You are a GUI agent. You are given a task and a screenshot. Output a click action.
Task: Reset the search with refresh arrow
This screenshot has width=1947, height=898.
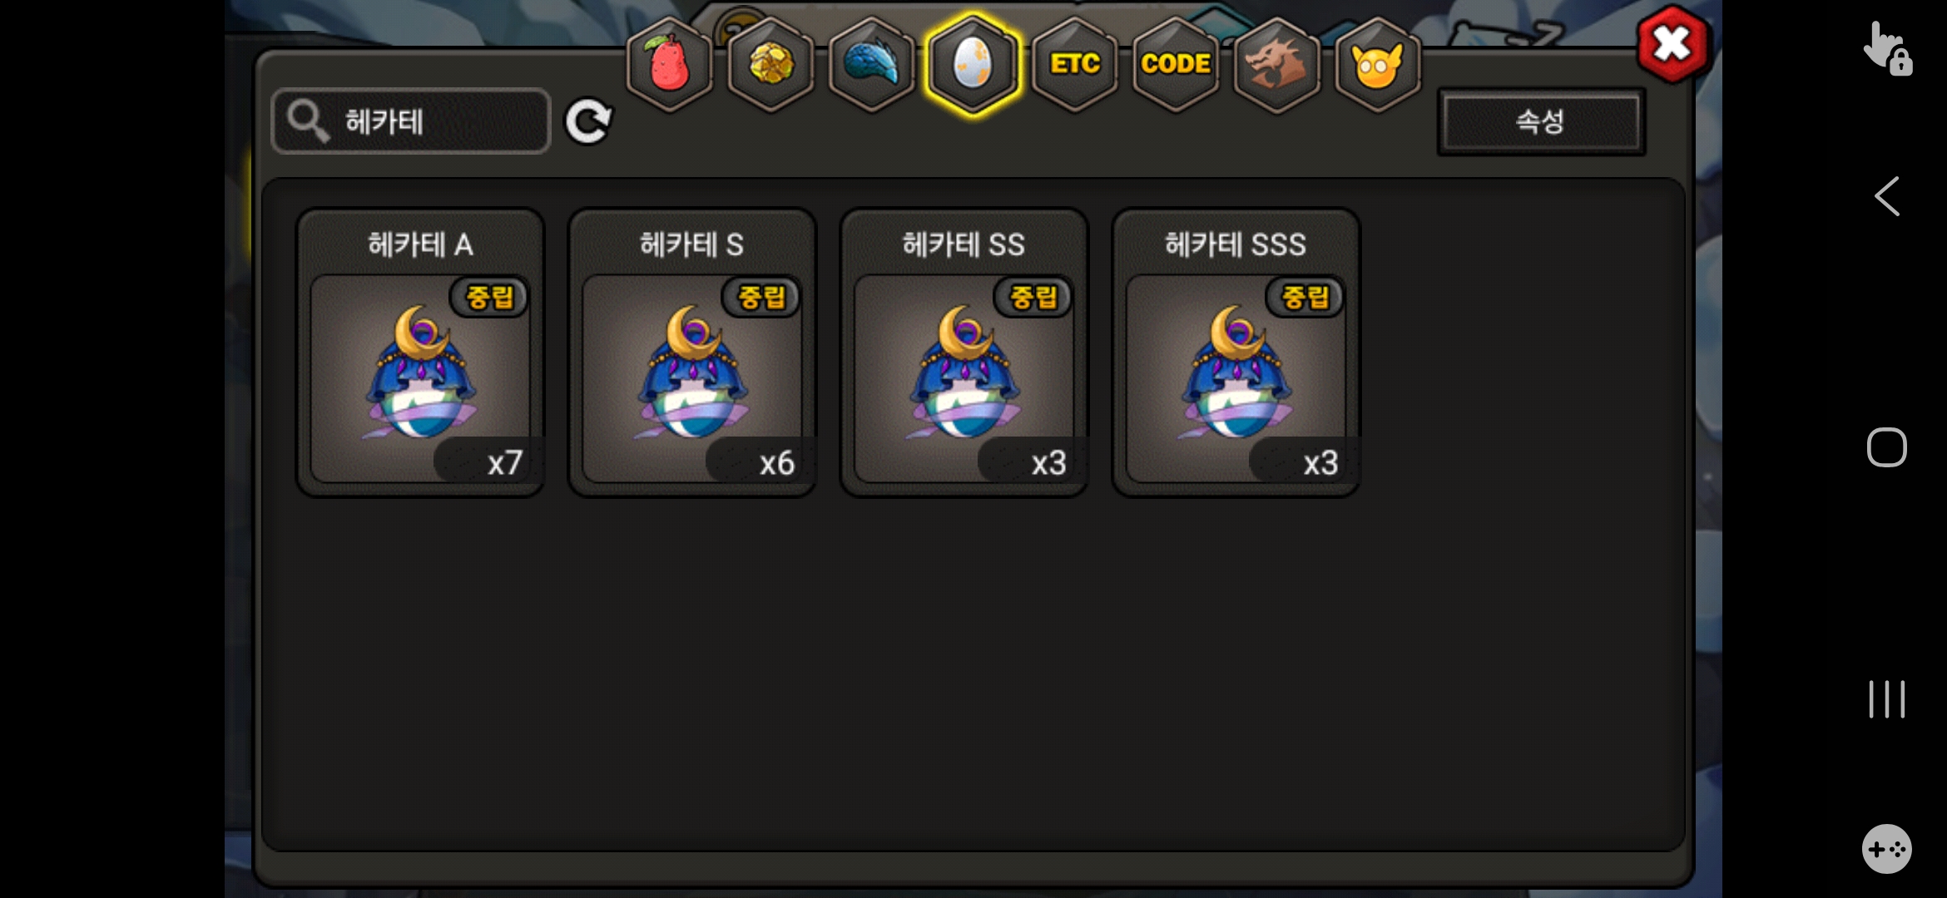[x=588, y=121]
